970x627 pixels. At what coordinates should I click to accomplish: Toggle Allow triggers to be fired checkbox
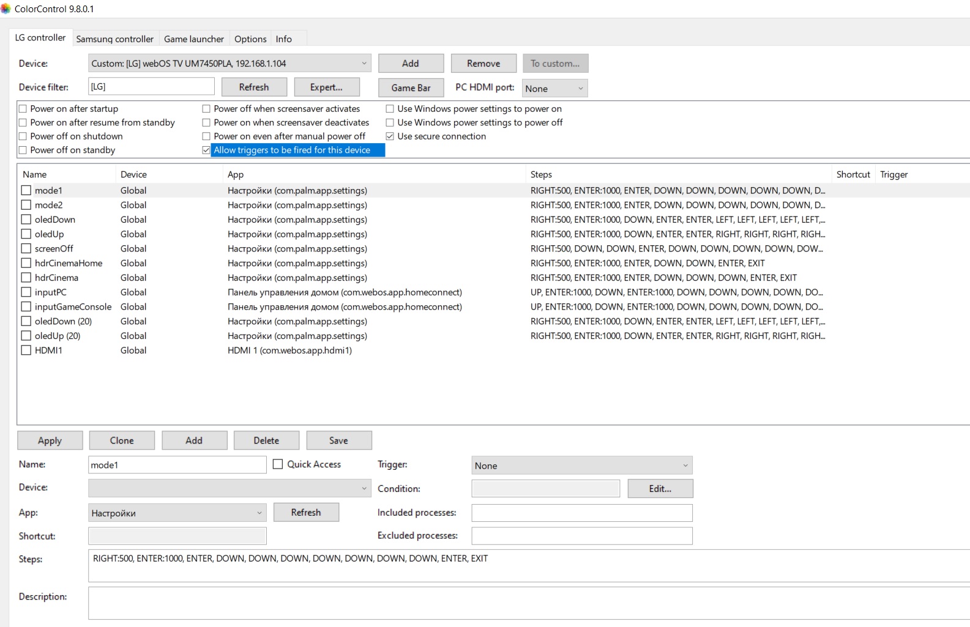point(206,150)
